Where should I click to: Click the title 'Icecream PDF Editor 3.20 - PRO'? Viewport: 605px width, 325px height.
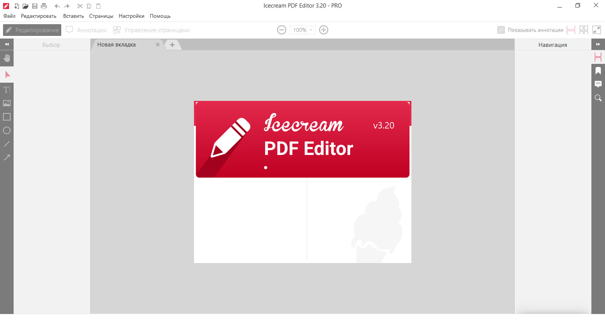point(302,6)
